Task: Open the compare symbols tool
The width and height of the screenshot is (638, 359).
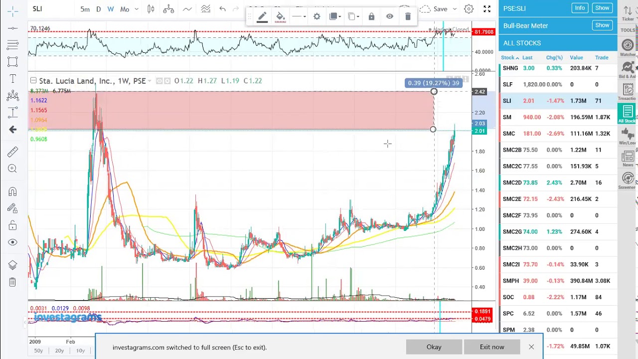Action: point(168,9)
